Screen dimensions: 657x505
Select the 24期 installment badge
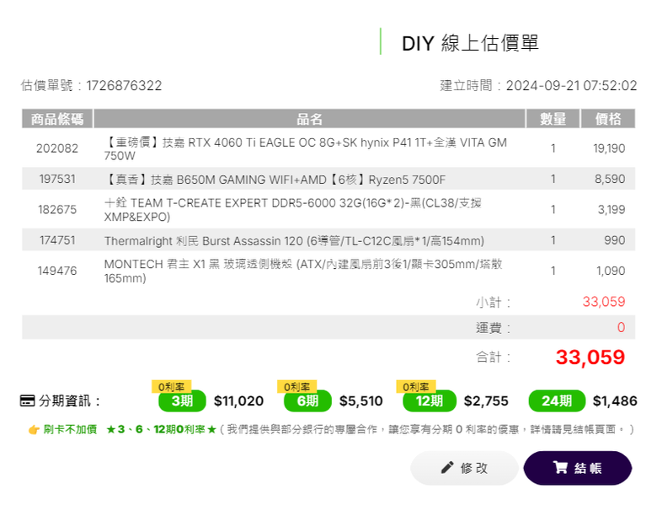[557, 401]
